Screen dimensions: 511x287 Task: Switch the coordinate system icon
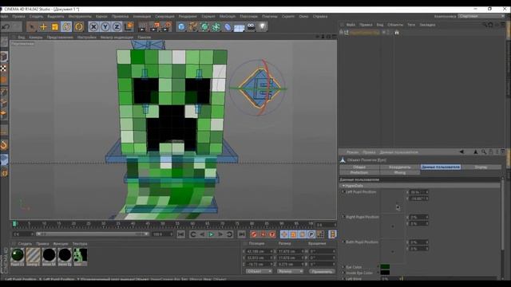point(129,26)
